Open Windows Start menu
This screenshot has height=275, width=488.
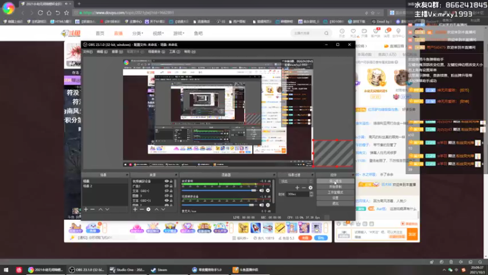(6, 270)
